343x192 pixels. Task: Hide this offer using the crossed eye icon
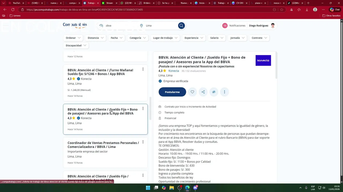[214, 92]
